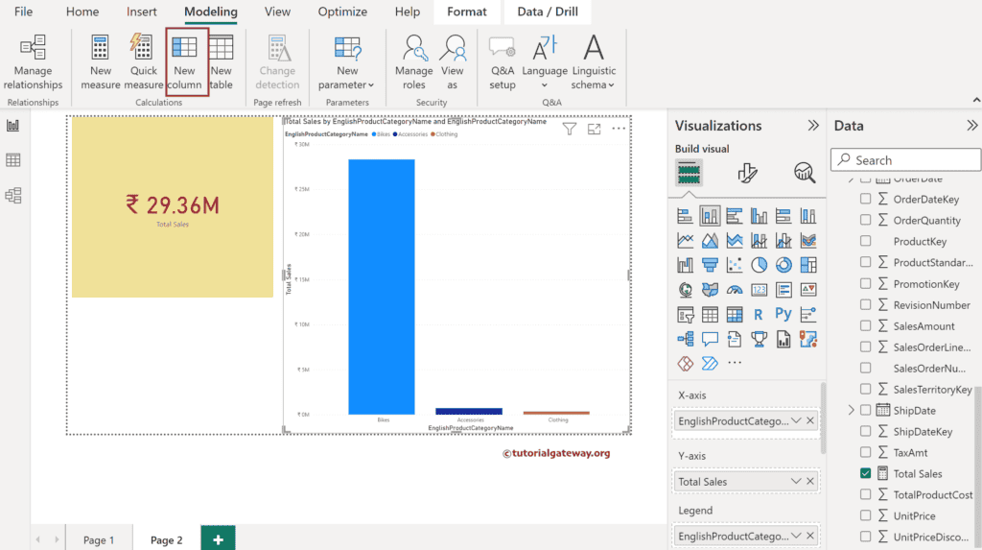The image size is (982, 550).
Task: Open X-axis field dropdown chevron
Action: (796, 420)
